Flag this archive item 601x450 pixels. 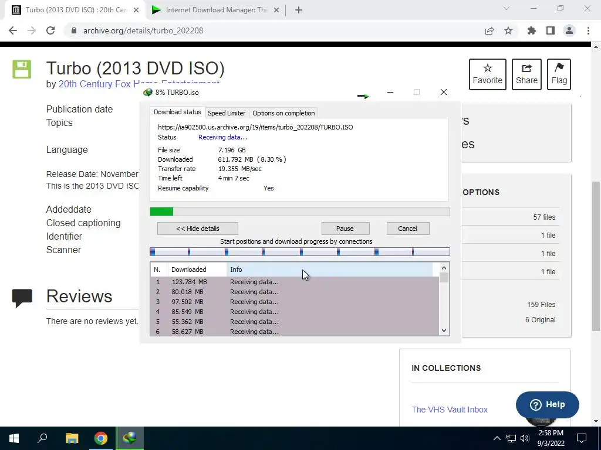(x=559, y=74)
